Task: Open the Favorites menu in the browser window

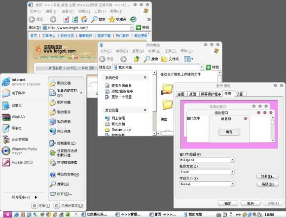Action: (84, 11)
